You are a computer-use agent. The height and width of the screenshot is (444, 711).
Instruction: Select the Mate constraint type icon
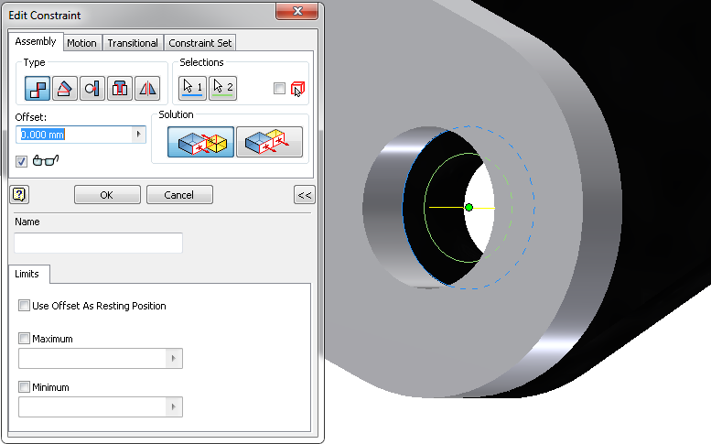(38, 88)
